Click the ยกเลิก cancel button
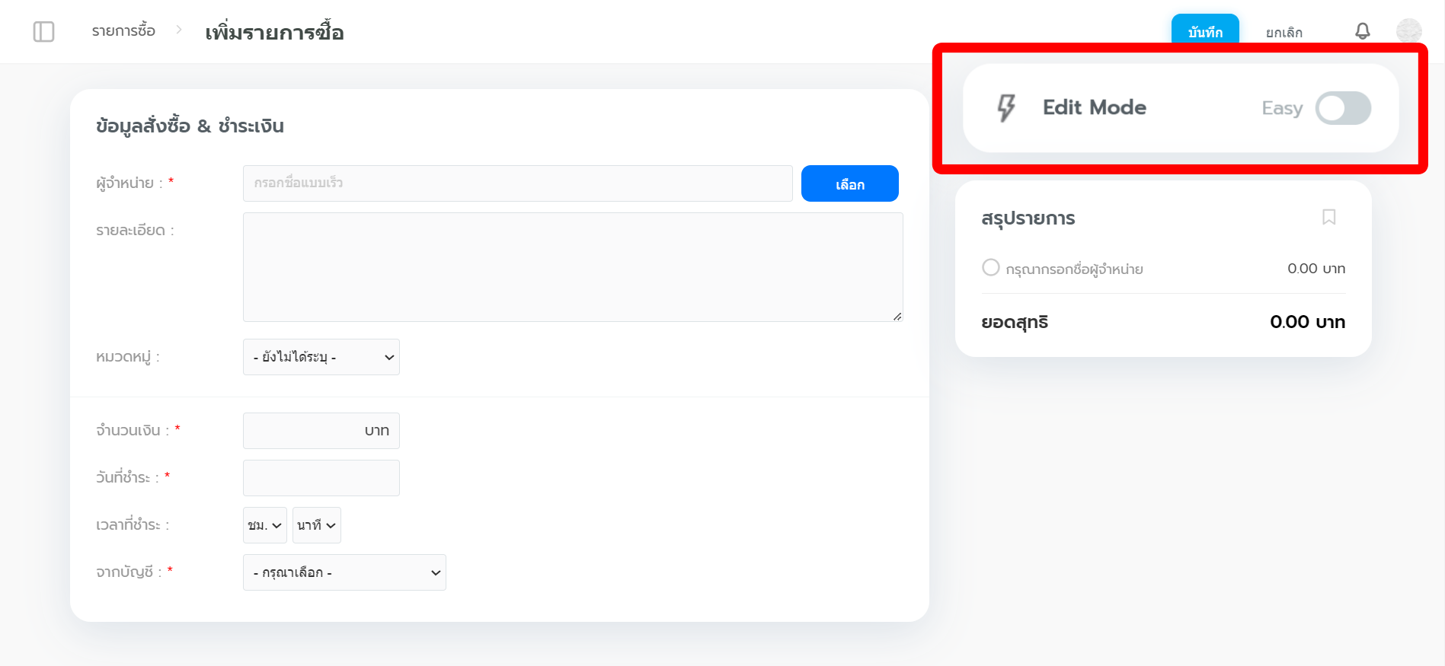This screenshot has width=1445, height=666. tap(1284, 33)
